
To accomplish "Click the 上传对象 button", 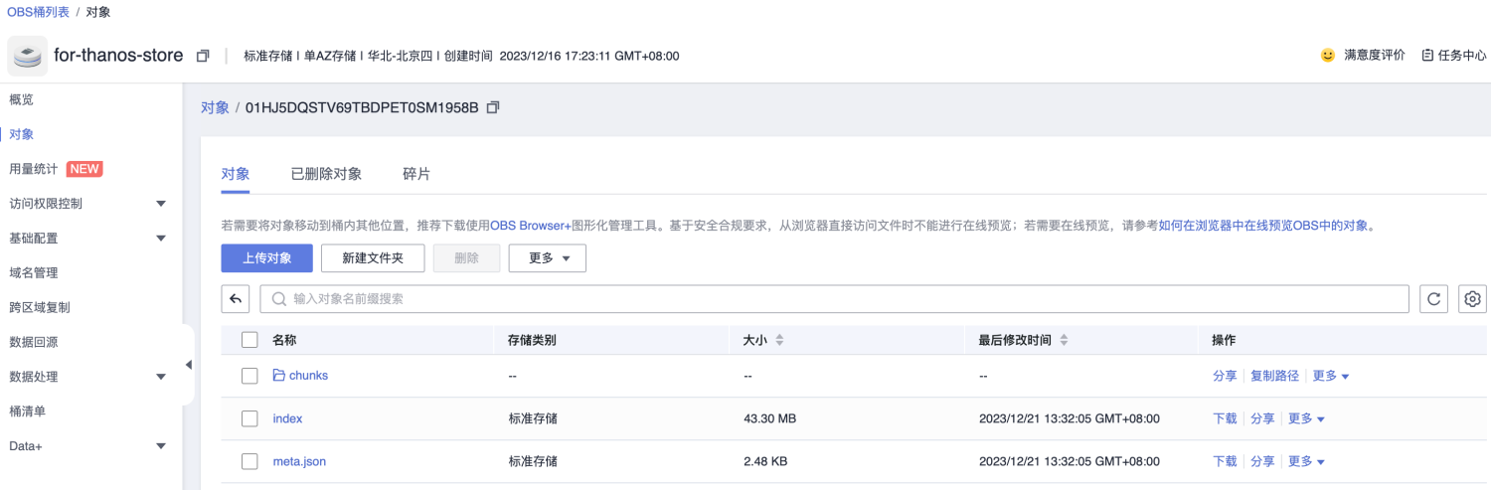I will (x=267, y=258).
